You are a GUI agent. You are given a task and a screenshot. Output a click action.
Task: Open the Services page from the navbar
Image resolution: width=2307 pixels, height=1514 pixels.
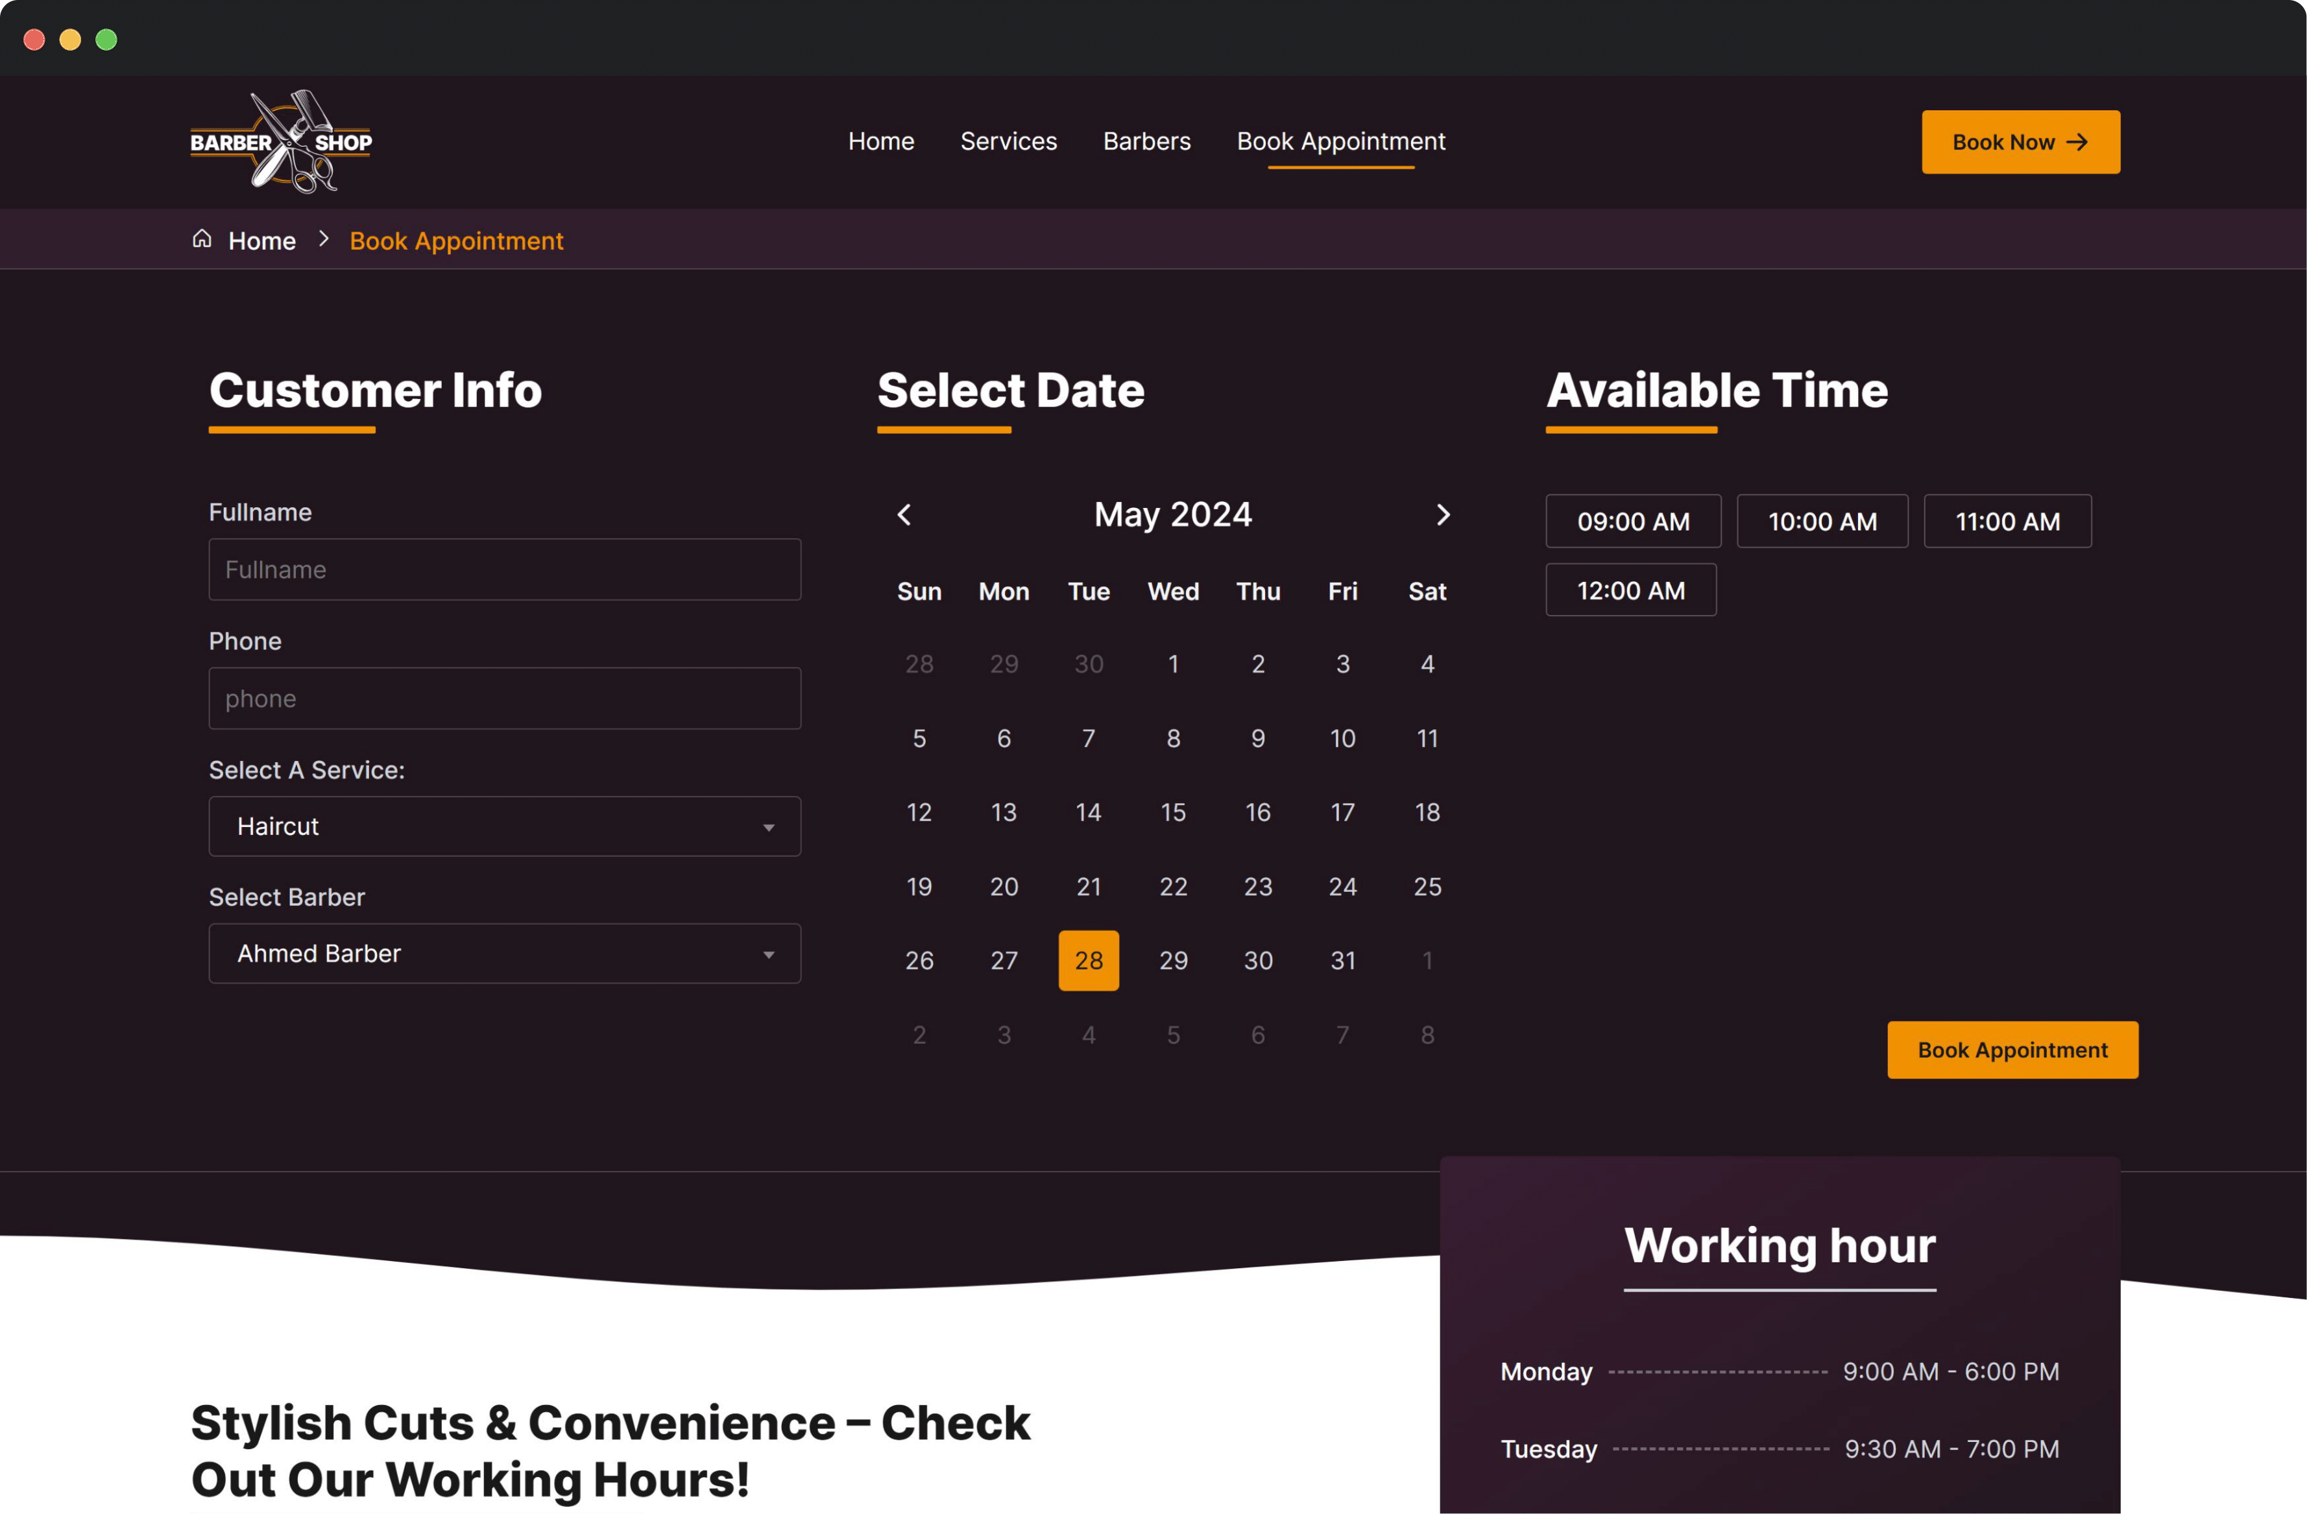[x=1008, y=141]
